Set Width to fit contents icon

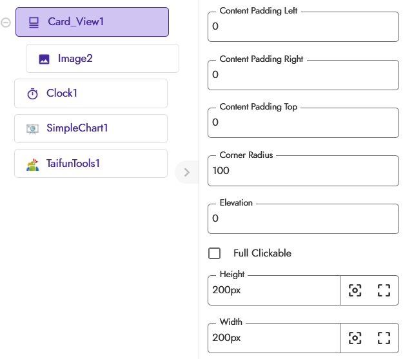click(355, 338)
